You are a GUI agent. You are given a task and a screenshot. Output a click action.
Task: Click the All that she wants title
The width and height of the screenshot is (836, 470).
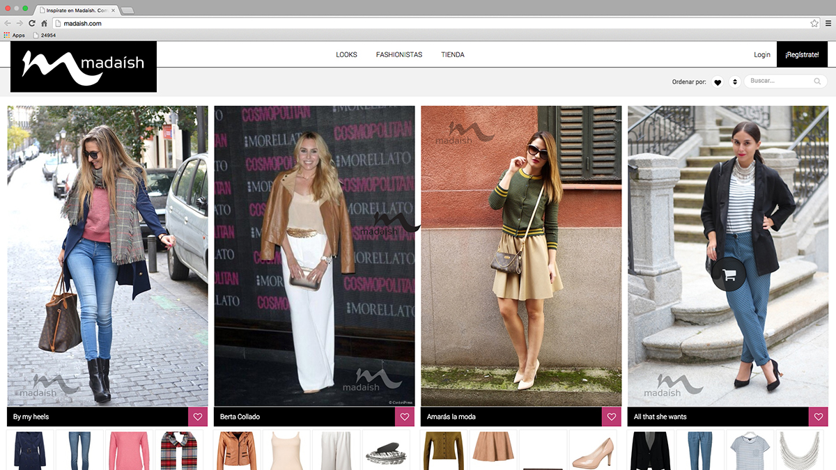[x=660, y=417]
